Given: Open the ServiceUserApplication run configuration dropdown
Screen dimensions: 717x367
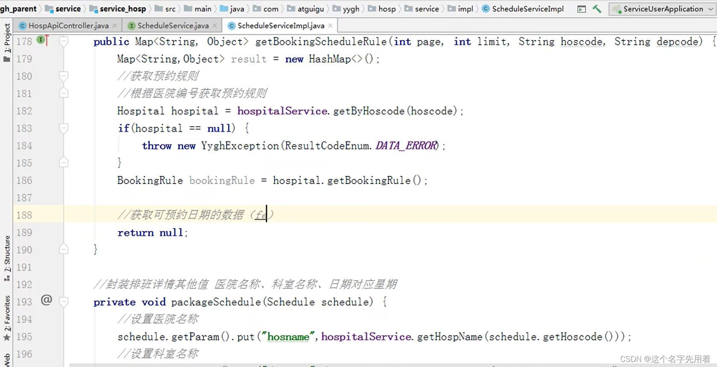Looking at the screenshot, I should pos(662,9).
